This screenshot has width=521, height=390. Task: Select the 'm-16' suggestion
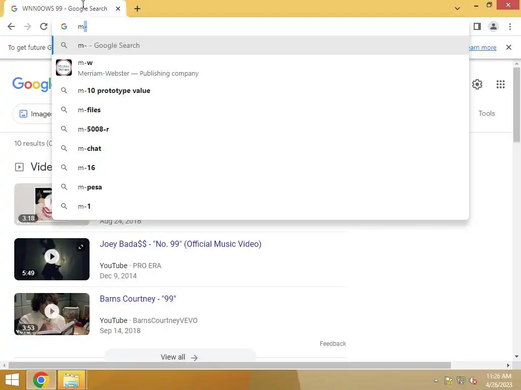[261, 168]
